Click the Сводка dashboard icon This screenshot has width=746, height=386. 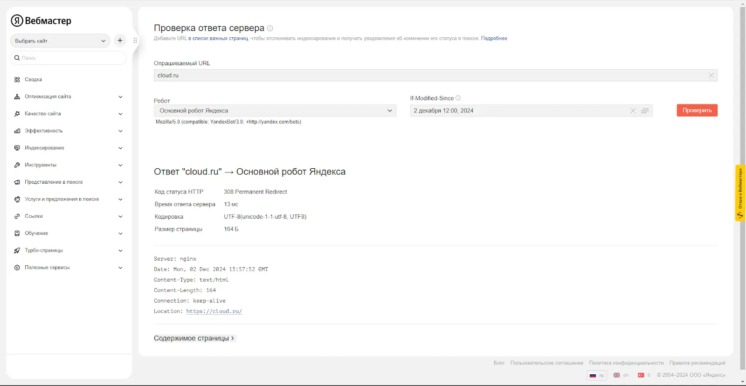17,80
